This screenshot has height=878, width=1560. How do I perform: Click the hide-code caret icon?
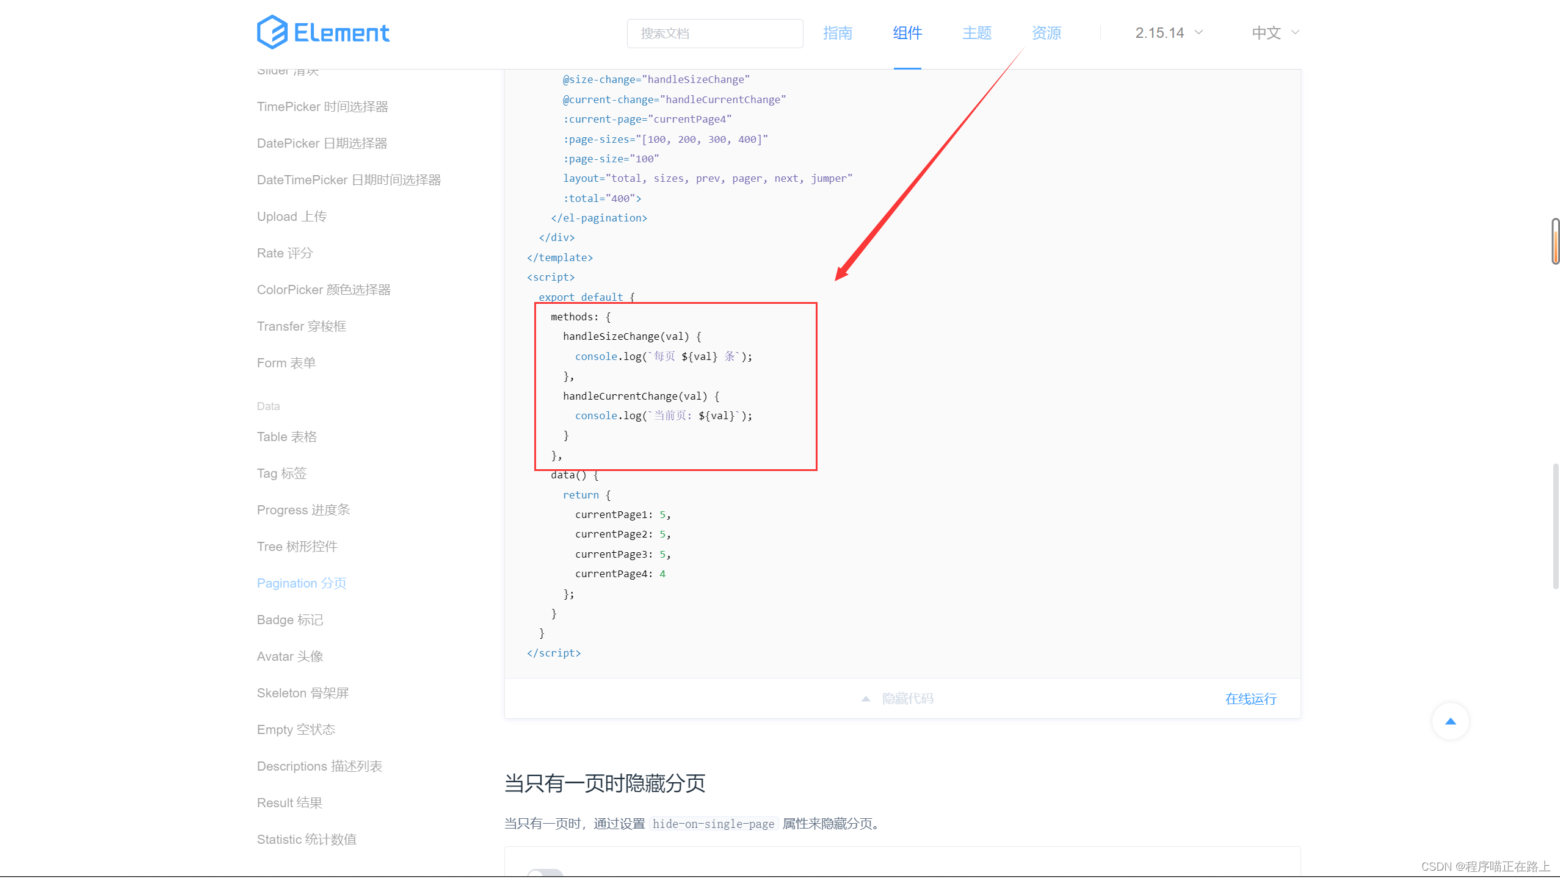coord(866,699)
